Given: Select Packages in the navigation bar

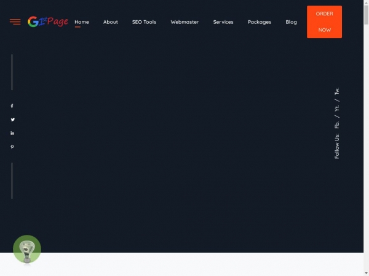Looking at the screenshot, I should coord(259,22).
